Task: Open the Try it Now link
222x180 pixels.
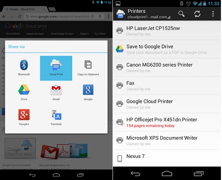Action: [x=100, y=34]
